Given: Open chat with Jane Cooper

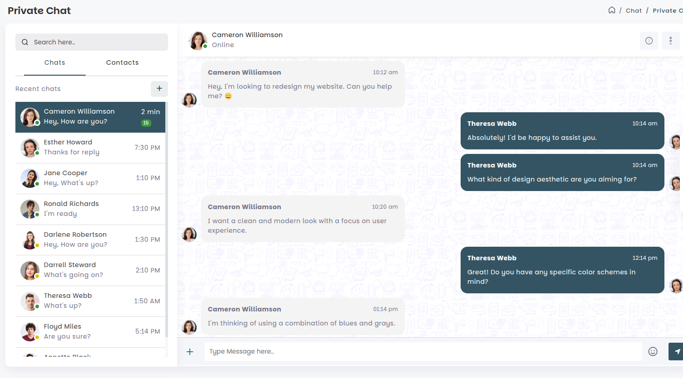Looking at the screenshot, I should pos(91,178).
